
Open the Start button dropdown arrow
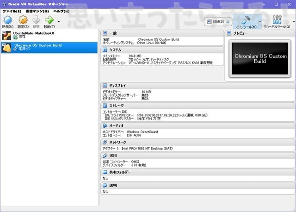pyautogui.click(x=59, y=22)
